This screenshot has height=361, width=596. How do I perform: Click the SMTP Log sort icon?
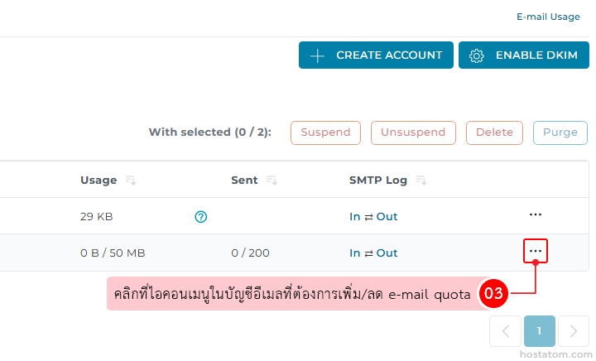point(421,180)
